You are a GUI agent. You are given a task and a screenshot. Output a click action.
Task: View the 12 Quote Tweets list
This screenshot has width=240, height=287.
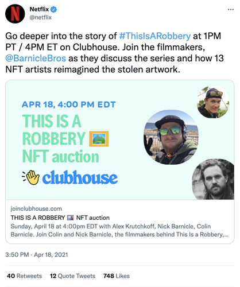[x=72, y=276]
